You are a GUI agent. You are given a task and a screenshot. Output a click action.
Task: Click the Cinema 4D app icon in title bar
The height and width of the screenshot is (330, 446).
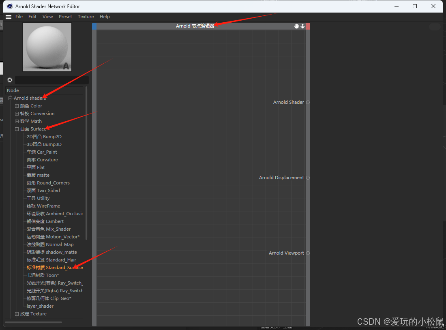coord(10,6)
